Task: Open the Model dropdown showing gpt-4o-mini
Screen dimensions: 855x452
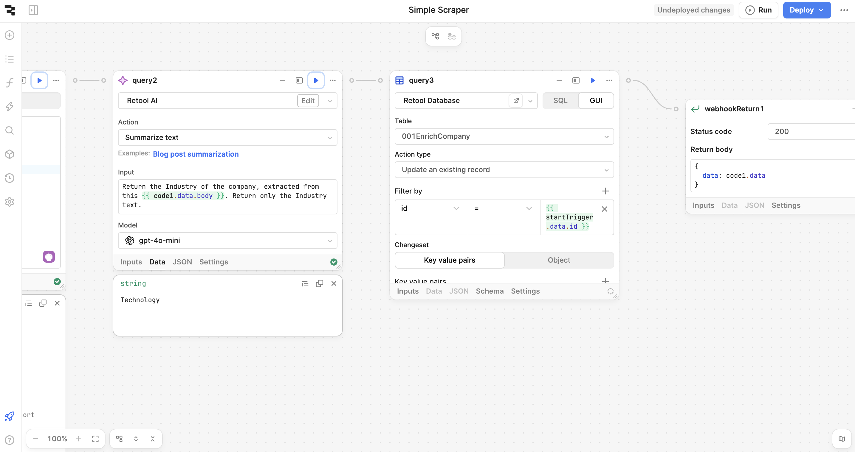Action: click(x=227, y=241)
